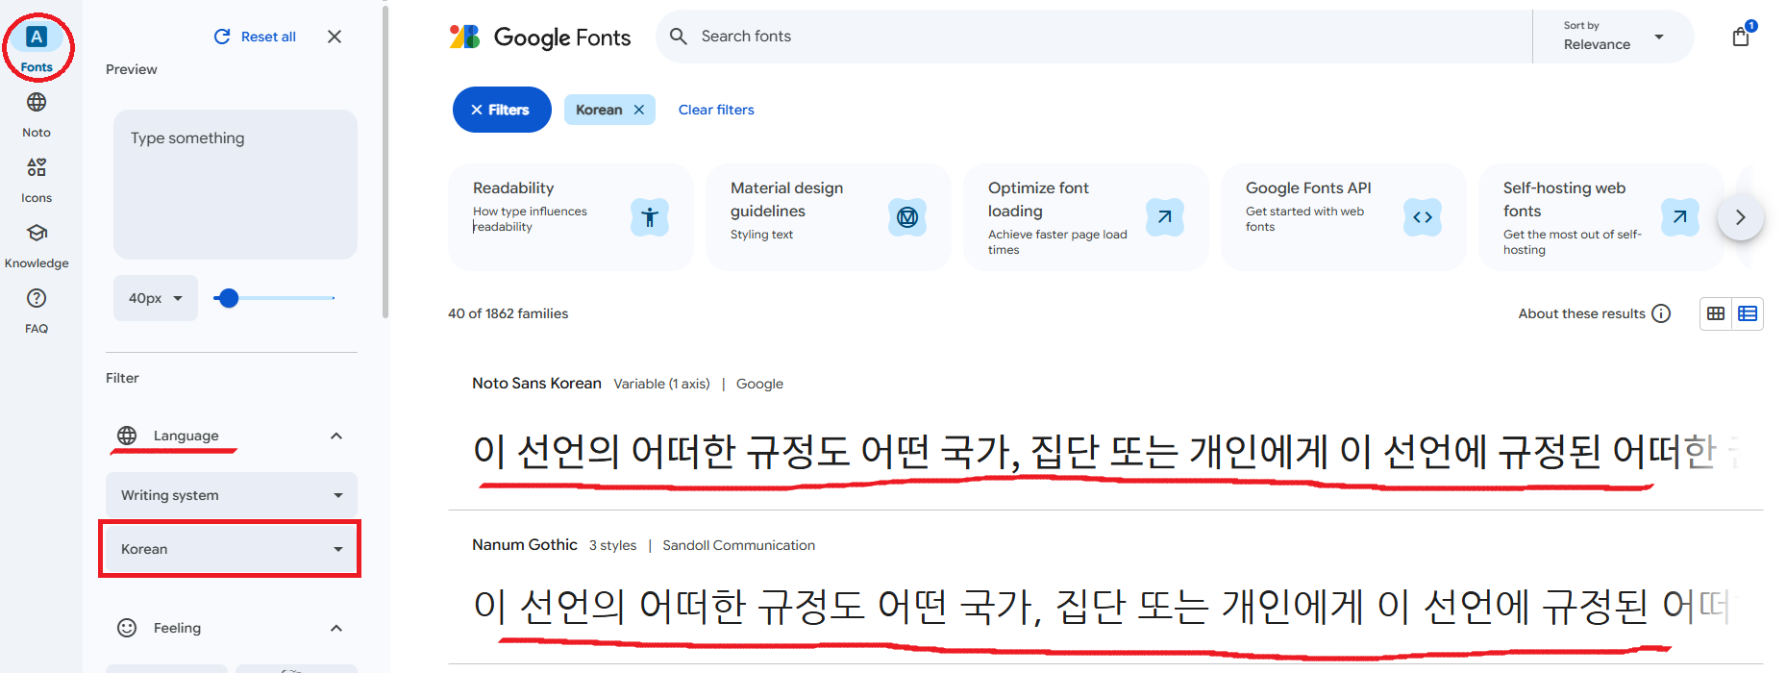Click the Optimize font loading arrow icon

click(1165, 217)
